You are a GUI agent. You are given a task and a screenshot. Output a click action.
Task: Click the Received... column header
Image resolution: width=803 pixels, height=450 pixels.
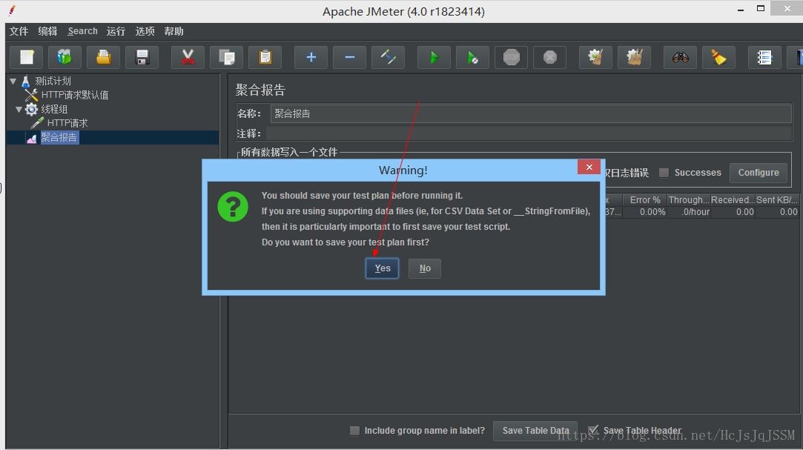click(733, 199)
